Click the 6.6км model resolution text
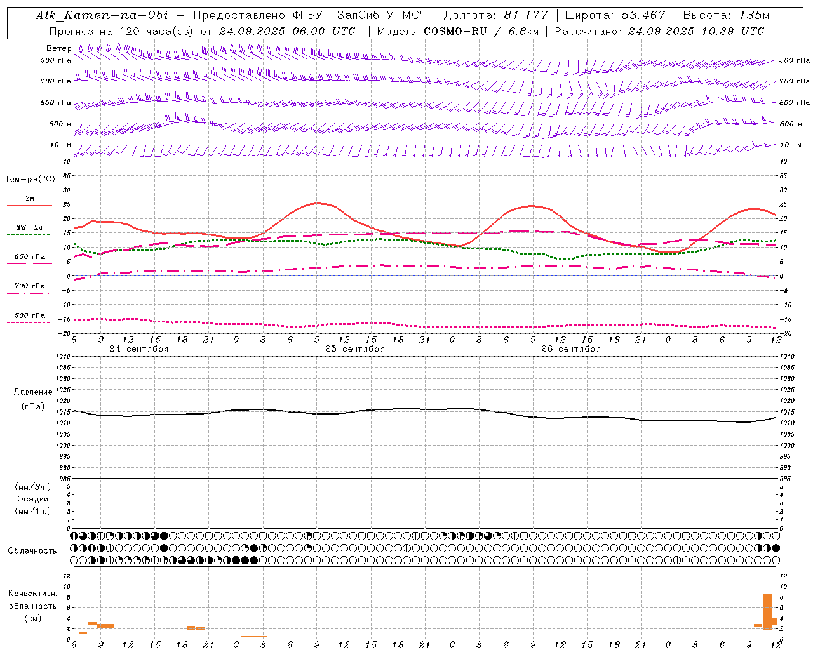This screenshot has height=650, width=813. (522, 31)
